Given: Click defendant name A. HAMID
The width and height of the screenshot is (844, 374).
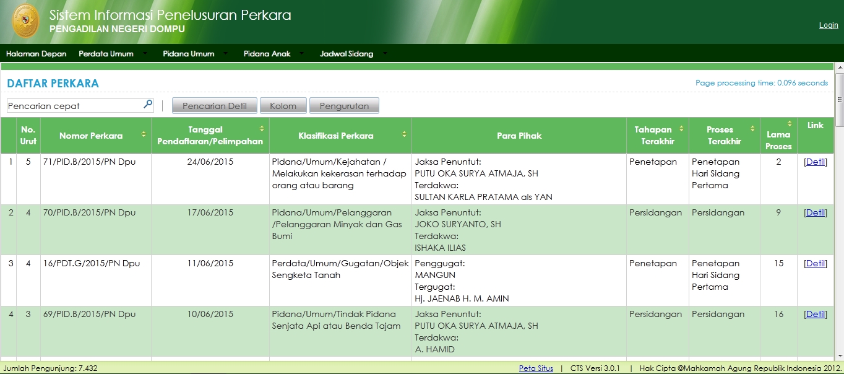Looking at the screenshot, I should click(x=434, y=349).
